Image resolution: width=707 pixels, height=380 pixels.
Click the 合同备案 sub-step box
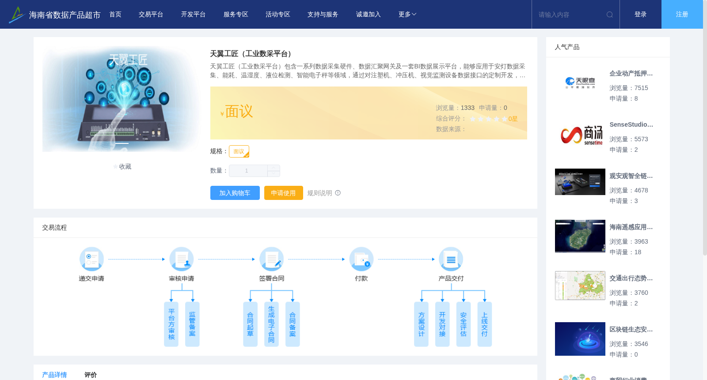coord(293,324)
